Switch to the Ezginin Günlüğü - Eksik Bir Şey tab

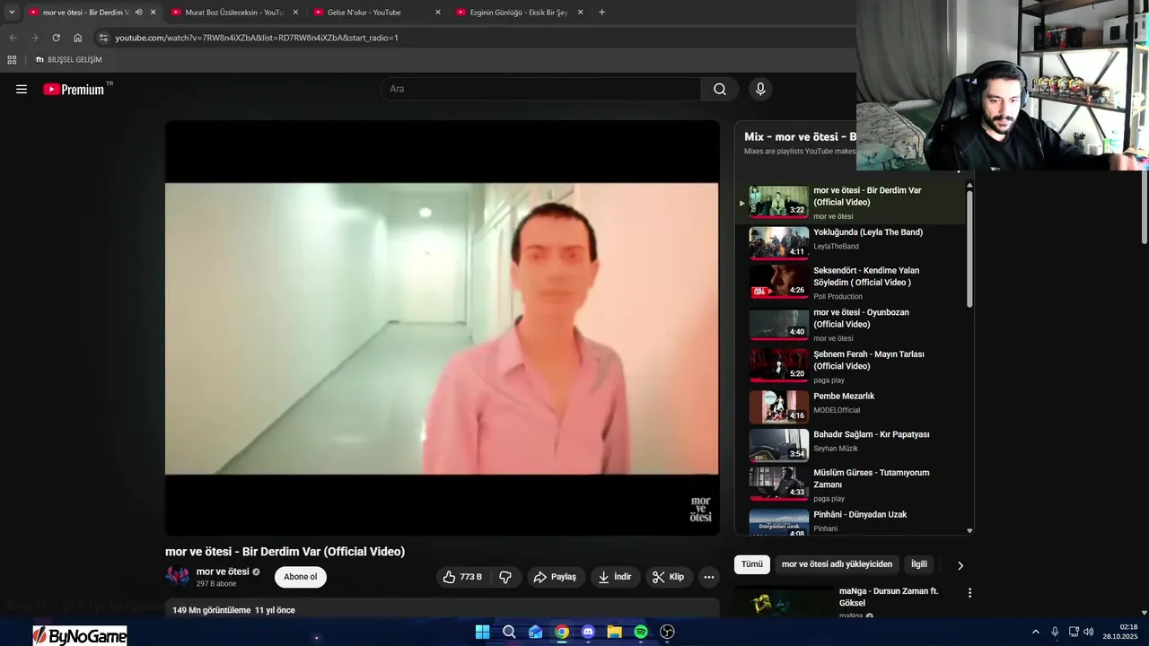click(x=518, y=13)
